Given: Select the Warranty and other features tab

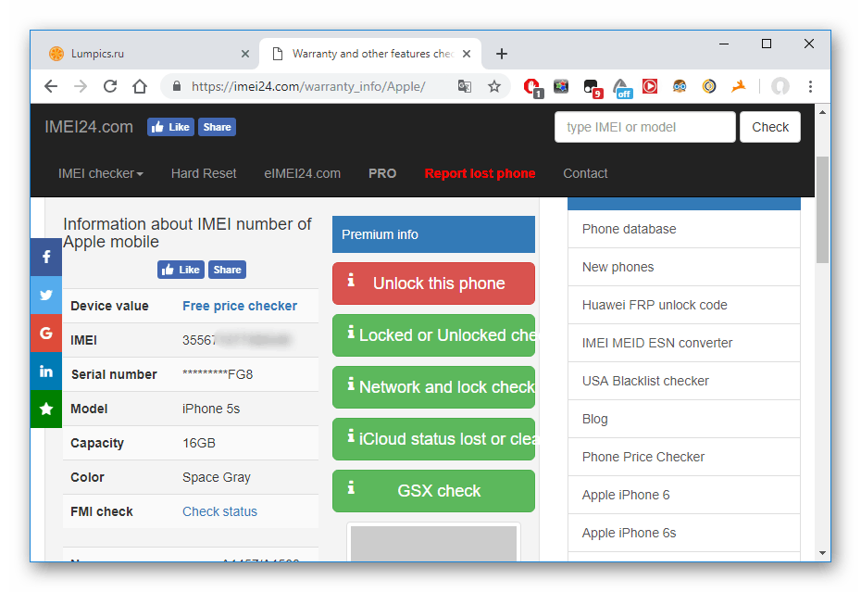Looking at the screenshot, I should pyautogui.click(x=370, y=54).
